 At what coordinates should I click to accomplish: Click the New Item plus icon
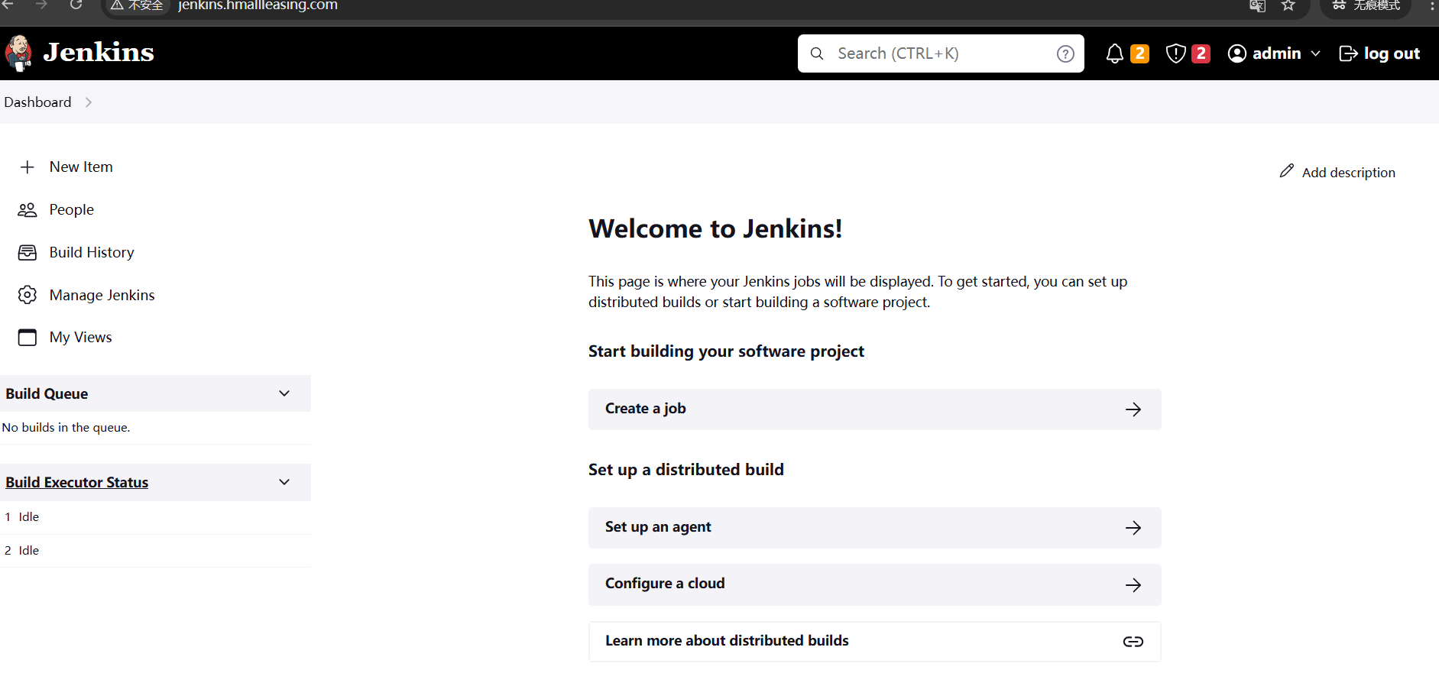pos(28,167)
